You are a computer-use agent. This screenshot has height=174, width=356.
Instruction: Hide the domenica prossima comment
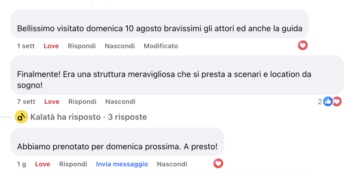172,164
